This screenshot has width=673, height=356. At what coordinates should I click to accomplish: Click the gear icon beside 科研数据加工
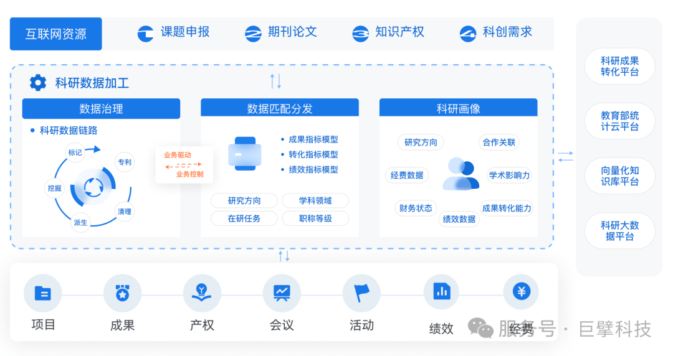38,82
